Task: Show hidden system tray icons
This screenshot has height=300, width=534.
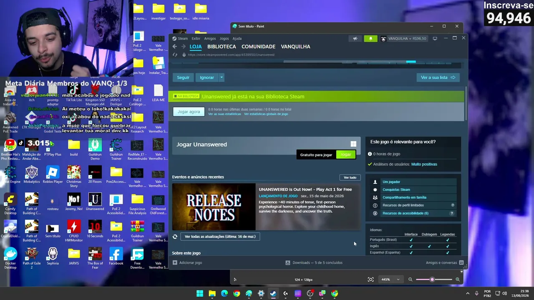Action: coord(468,293)
